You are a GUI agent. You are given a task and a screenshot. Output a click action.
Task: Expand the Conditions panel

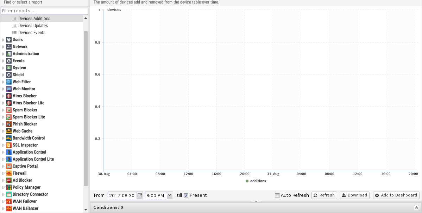point(416,207)
